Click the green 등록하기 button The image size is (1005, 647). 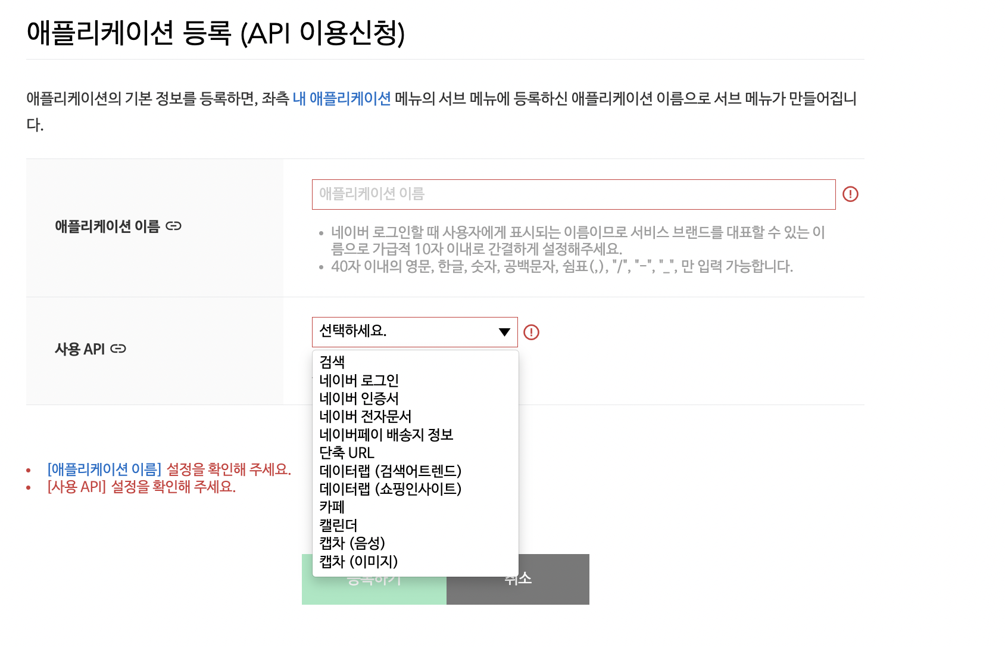[x=374, y=579]
